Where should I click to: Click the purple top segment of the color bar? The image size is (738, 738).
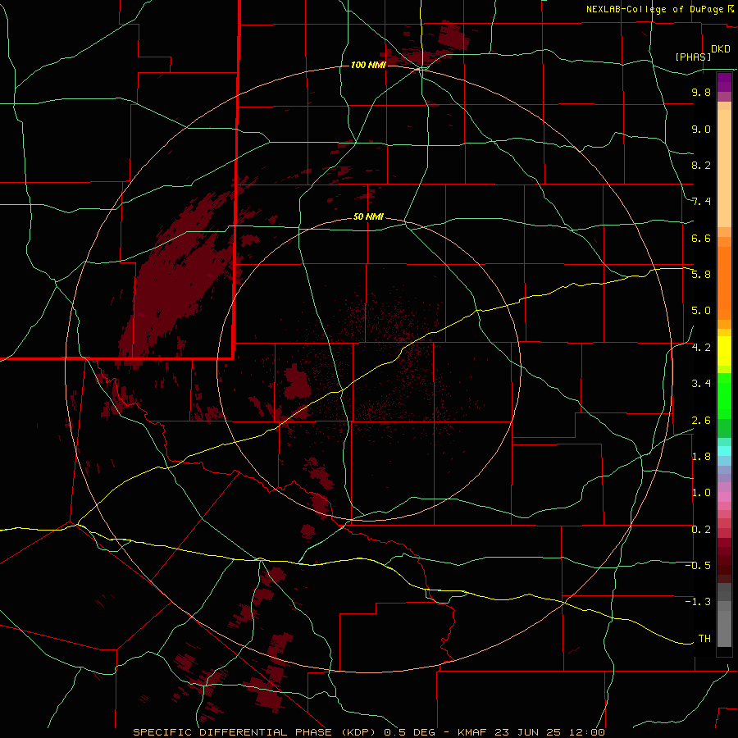point(724,82)
